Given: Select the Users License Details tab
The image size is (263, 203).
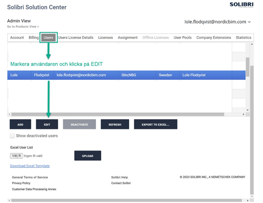Looking at the screenshot, I should point(76,37).
